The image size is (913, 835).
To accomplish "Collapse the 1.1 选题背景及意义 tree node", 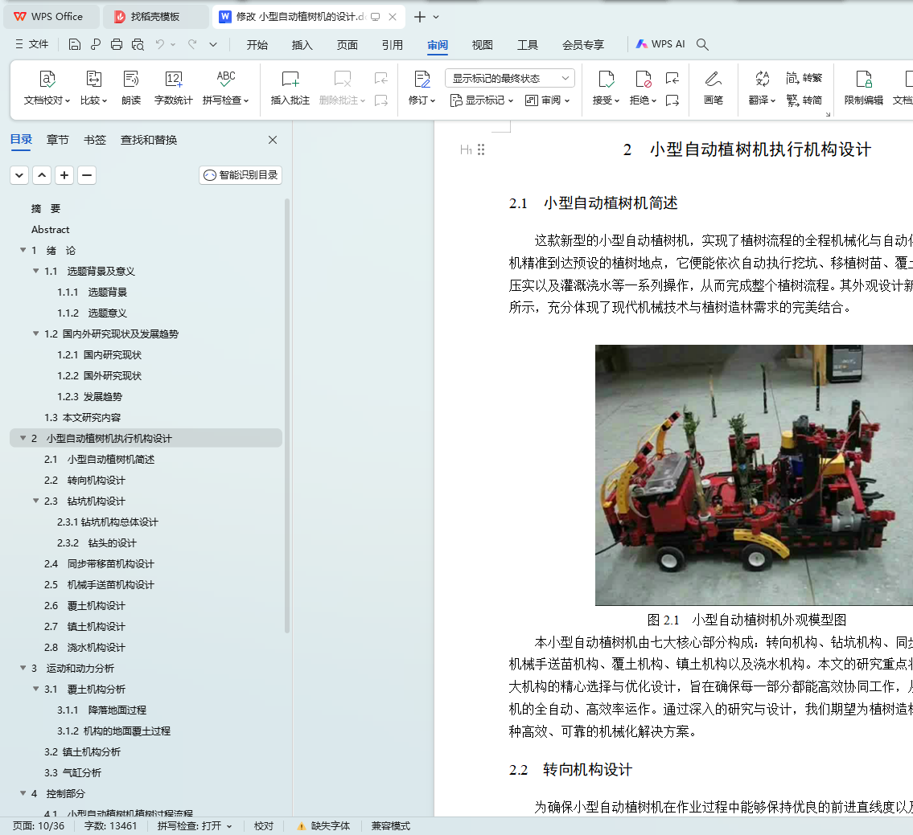I will pos(36,272).
